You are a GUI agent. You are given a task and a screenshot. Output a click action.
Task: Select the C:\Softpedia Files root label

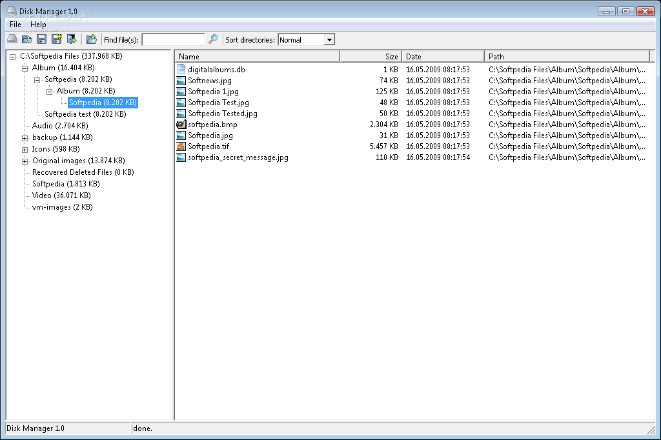coord(71,55)
